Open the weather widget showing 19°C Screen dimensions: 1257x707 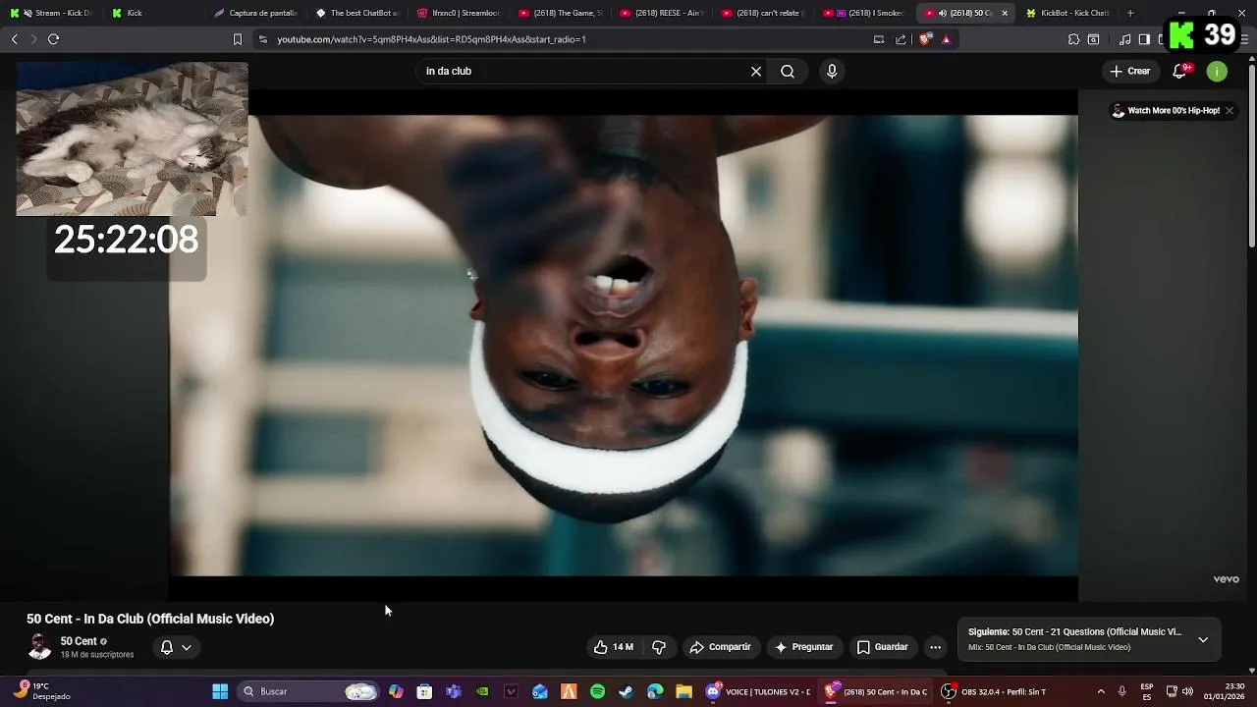(x=44, y=691)
